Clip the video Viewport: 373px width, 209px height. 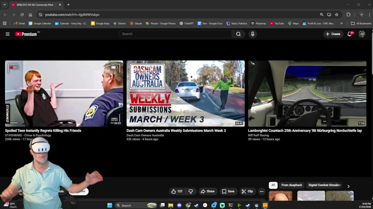click(x=247, y=191)
